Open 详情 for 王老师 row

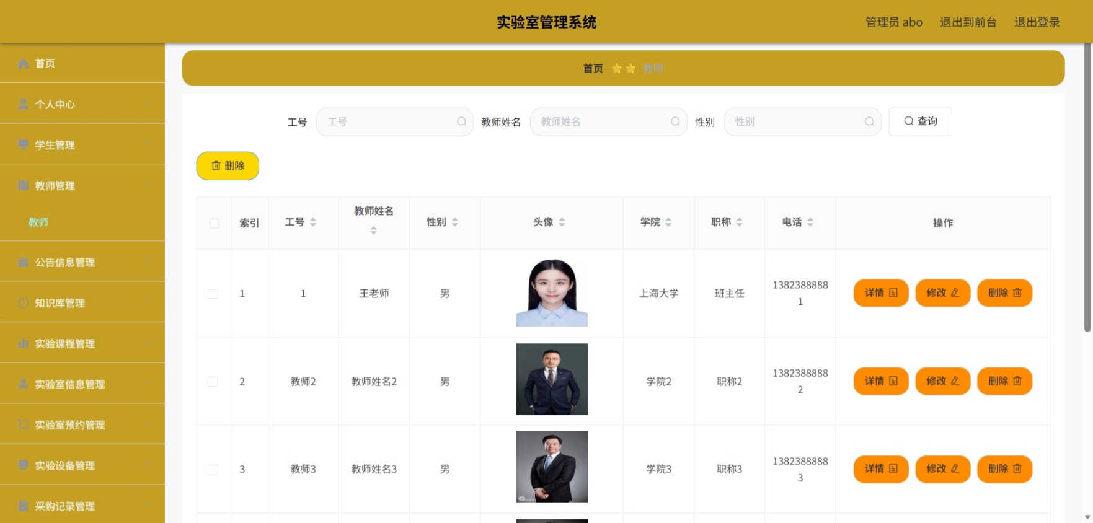(881, 293)
